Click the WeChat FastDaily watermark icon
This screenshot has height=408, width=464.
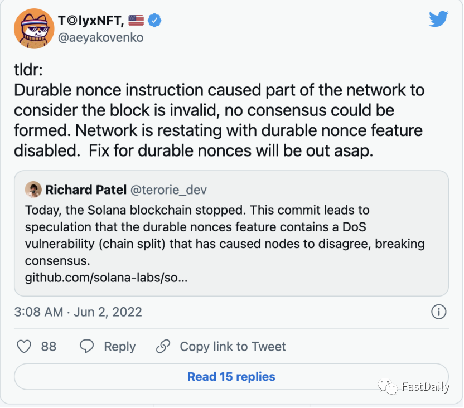click(x=388, y=386)
